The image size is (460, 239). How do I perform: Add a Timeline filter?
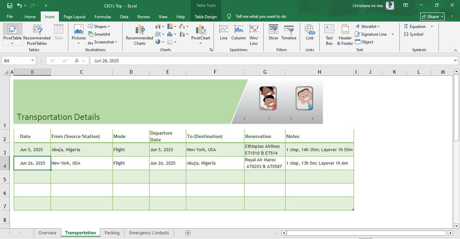pos(289,32)
